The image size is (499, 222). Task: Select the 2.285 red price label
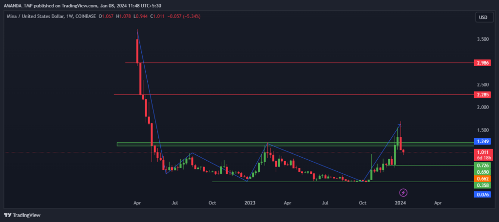pos(483,94)
